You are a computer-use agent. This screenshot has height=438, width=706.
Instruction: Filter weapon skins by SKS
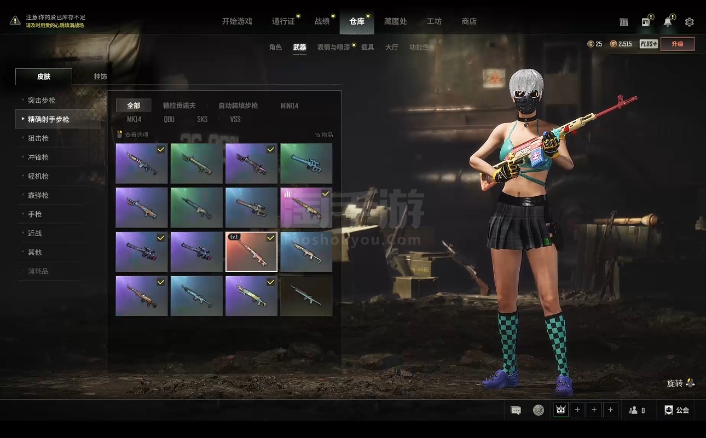[202, 119]
